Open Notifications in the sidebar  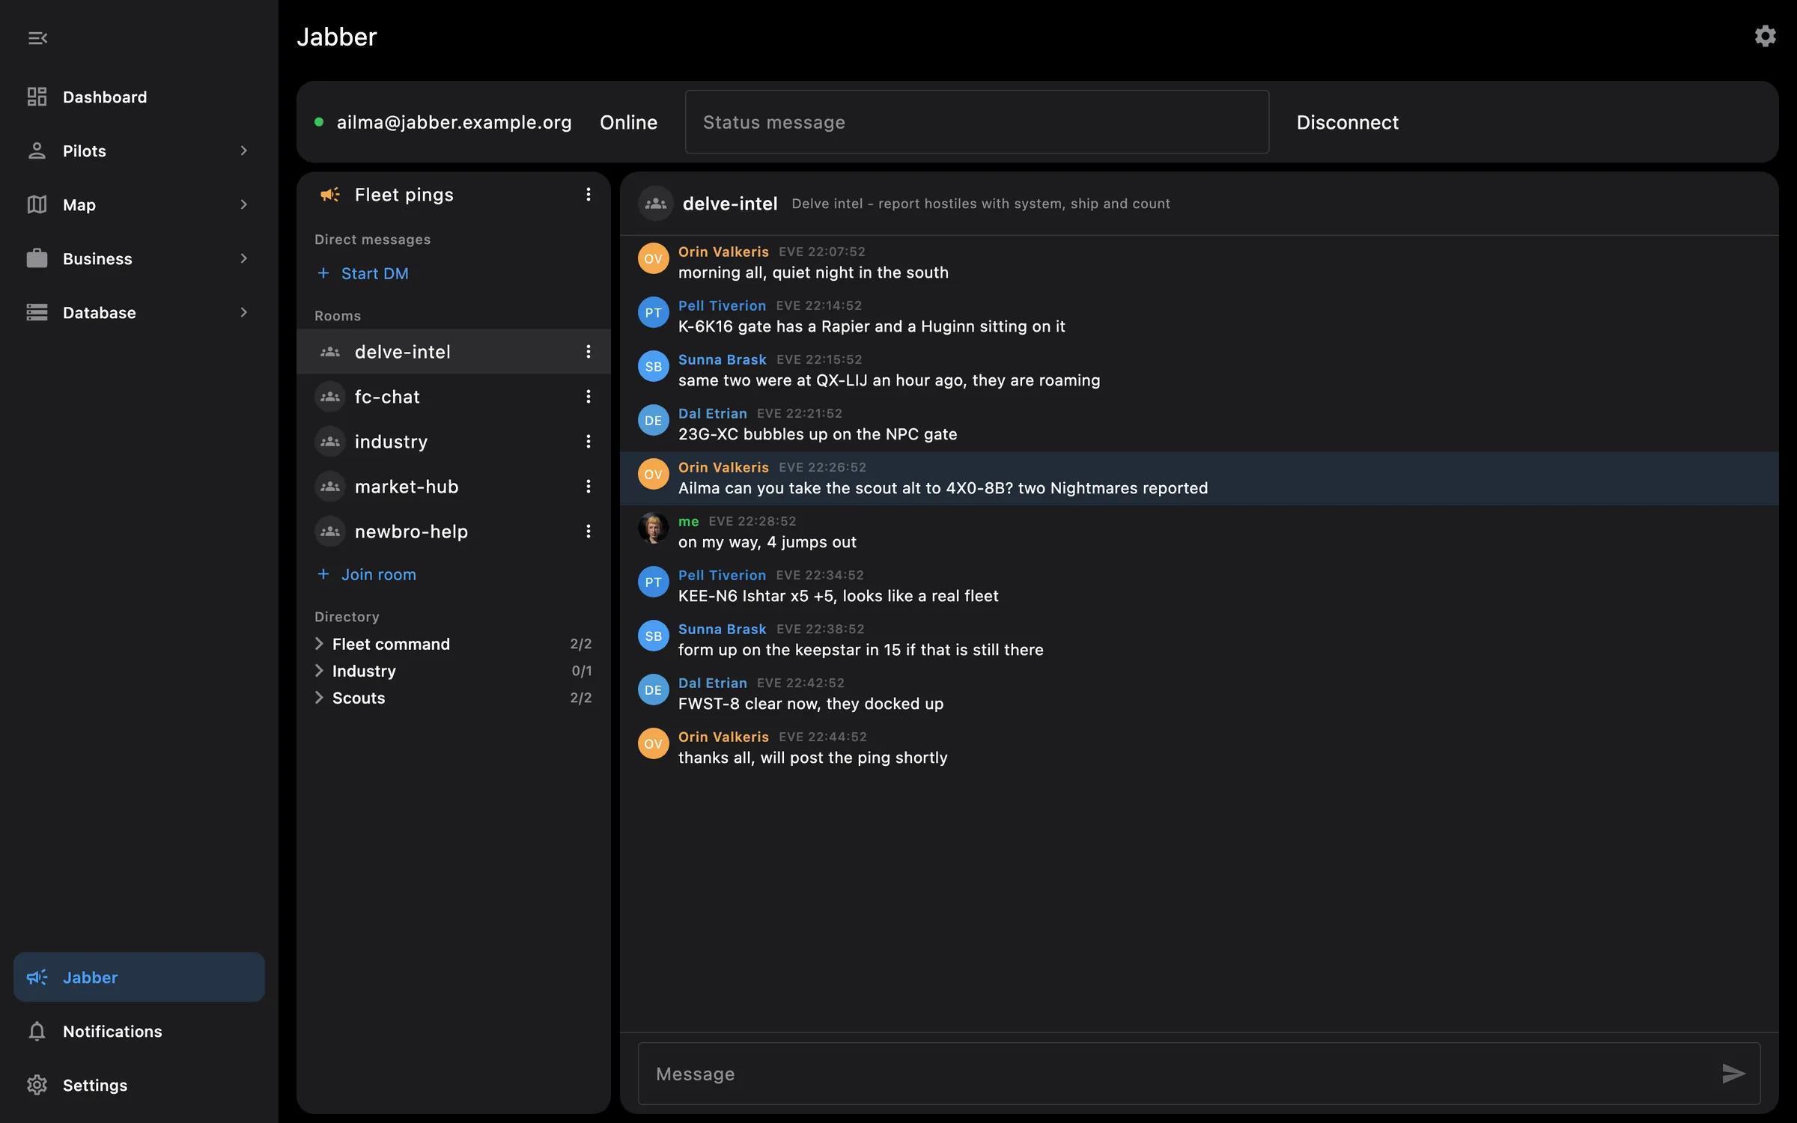139,1032
